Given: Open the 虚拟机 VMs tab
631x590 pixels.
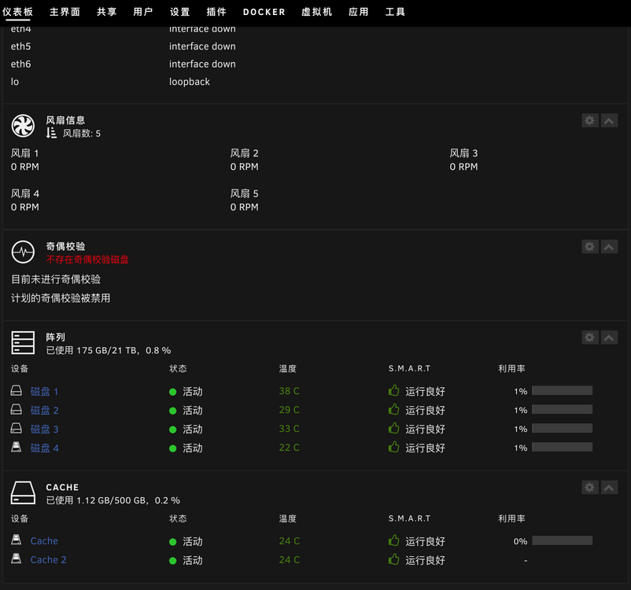Looking at the screenshot, I should click(317, 12).
